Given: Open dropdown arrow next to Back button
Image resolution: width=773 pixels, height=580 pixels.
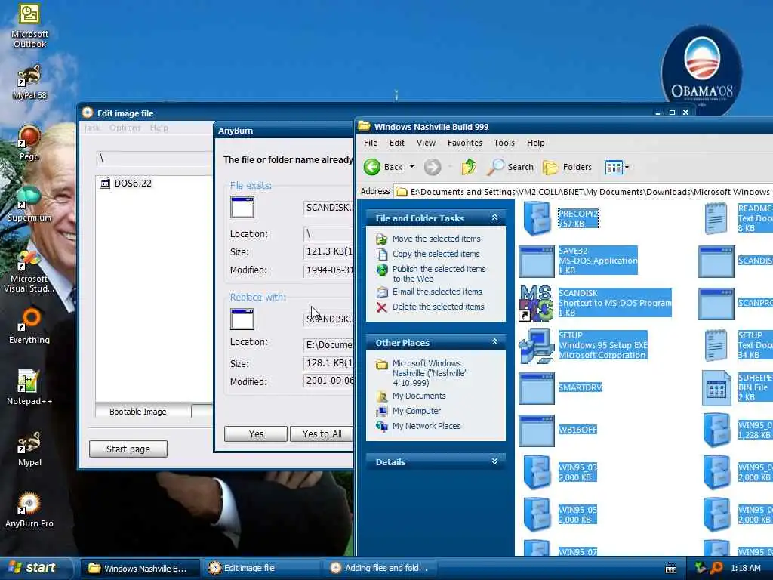Looking at the screenshot, I should (411, 167).
